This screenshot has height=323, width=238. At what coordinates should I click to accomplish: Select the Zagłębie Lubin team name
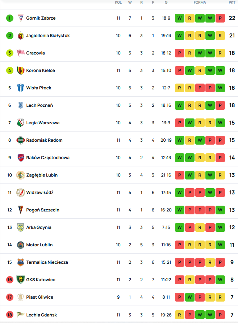(x=42, y=175)
